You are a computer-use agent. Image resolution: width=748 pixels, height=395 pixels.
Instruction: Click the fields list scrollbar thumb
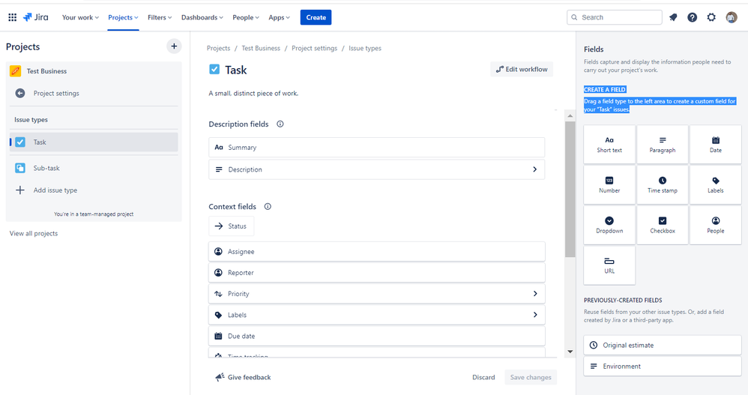tap(570, 190)
